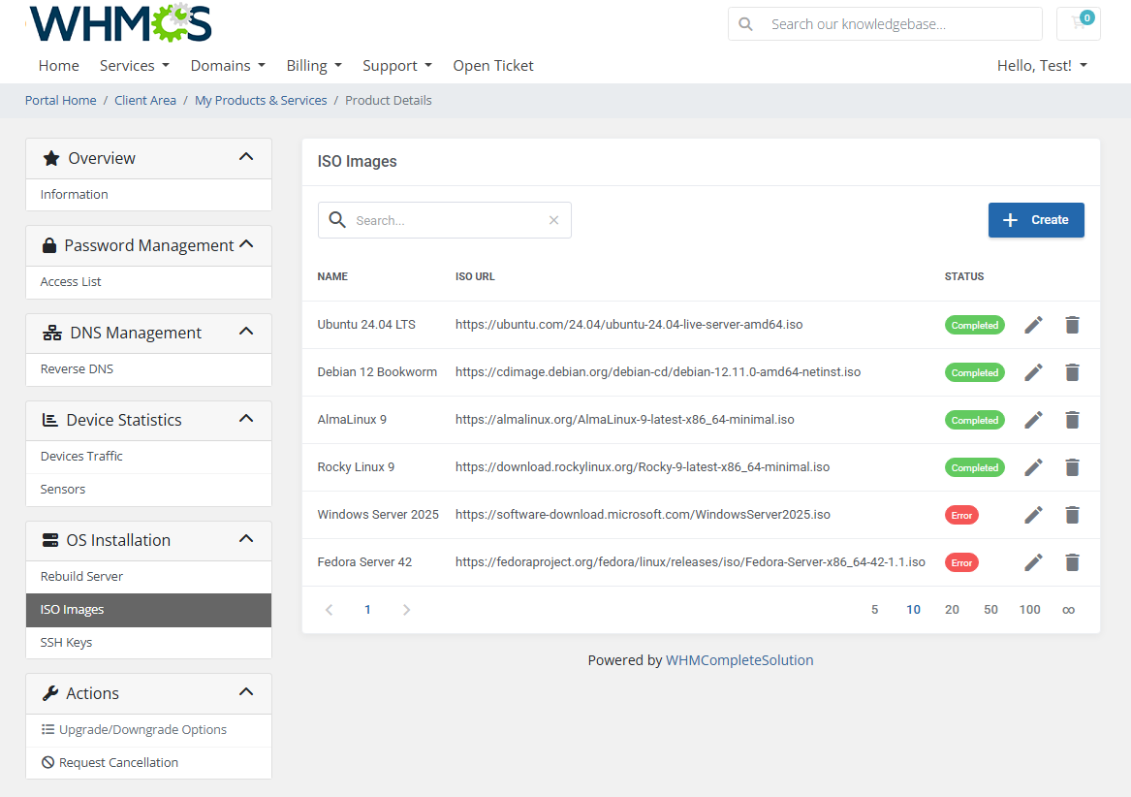Open Rebuild Server in the sidebar
Screen dimensions: 1131x797
pos(148,577)
